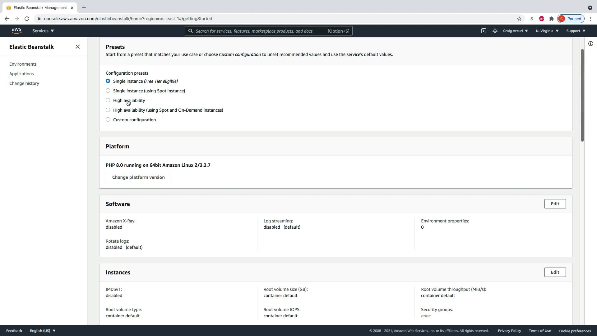Expand the Services dropdown
597x336 pixels.
(43, 31)
